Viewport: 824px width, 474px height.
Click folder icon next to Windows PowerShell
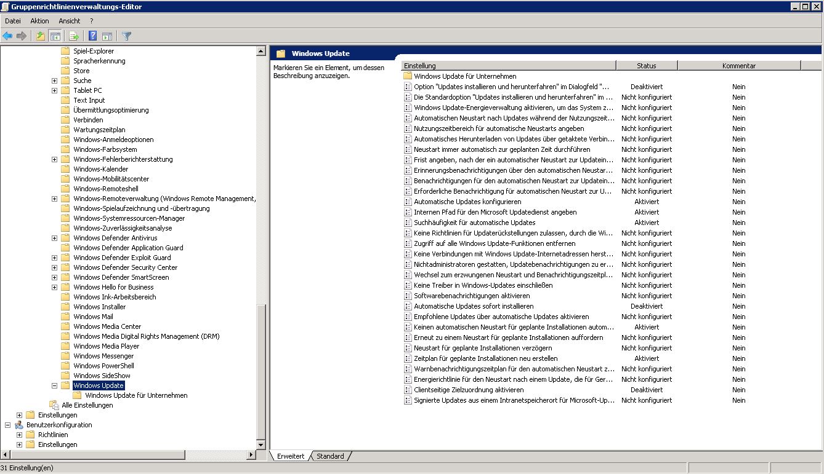tap(65, 366)
